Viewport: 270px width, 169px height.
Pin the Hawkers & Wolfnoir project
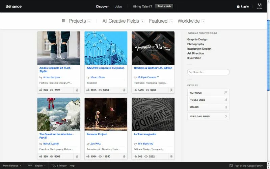pos(171,90)
